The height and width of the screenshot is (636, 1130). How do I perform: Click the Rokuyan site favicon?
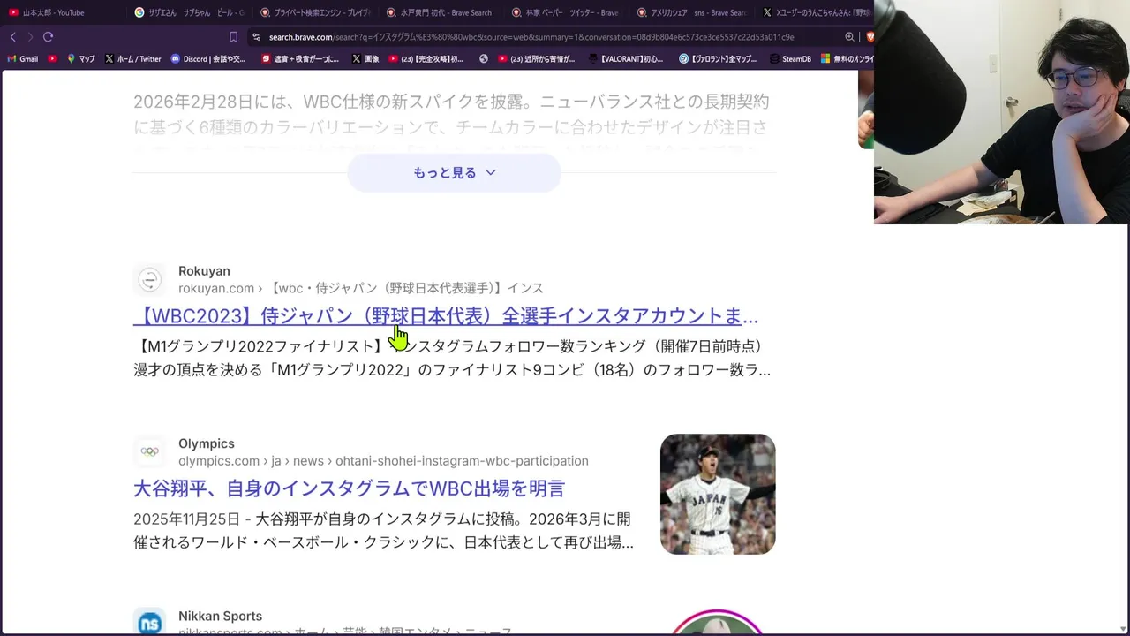(x=150, y=280)
